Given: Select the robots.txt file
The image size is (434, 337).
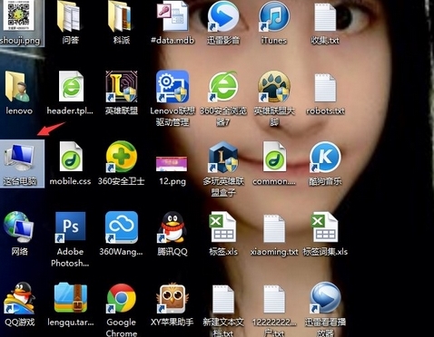Looking at the screenshot, I should tap(325, 88).
